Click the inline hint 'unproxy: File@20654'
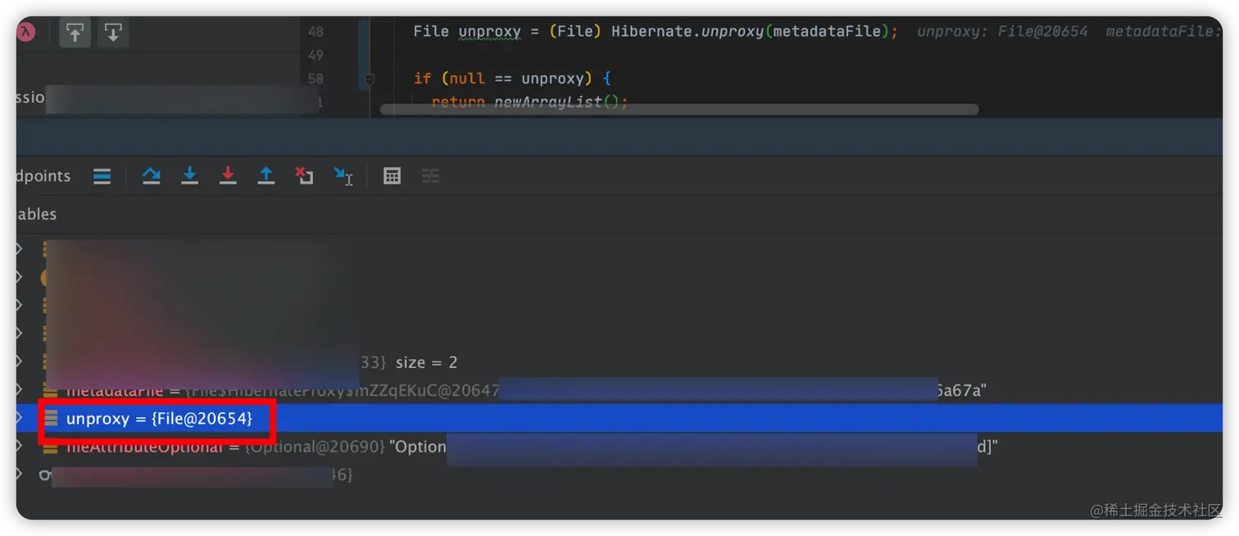This screenshot has height=536, width=1239. click(1002, 31)
